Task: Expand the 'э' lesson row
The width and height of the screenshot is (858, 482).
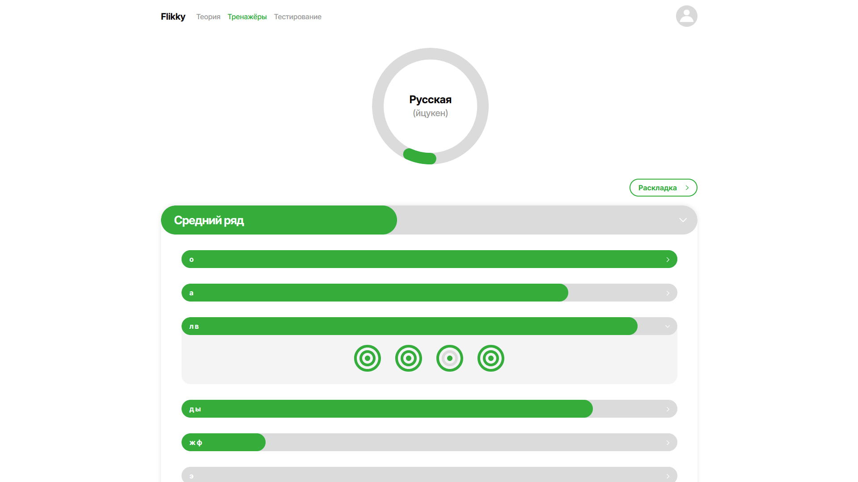Action: (429, 474)
